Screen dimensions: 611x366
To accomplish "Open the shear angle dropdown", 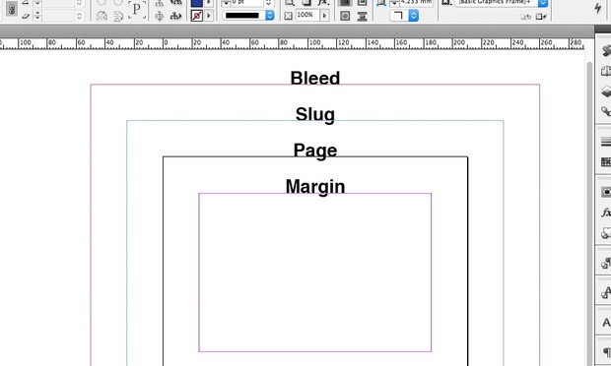I will click(79, 16).
